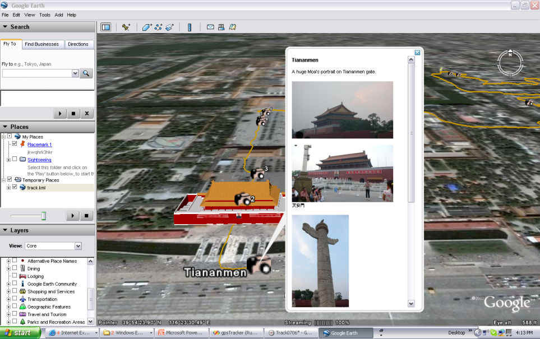
Task: Click the Lodging layer bed icon
Action: [x=23, y=276]
